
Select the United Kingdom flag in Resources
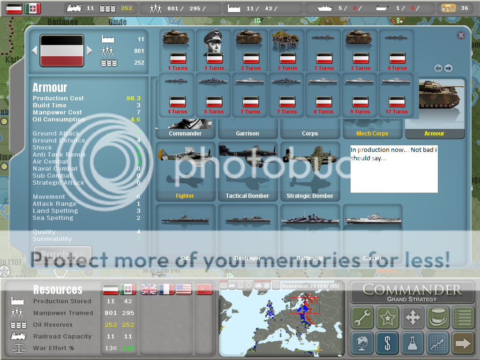click(149, 290)
